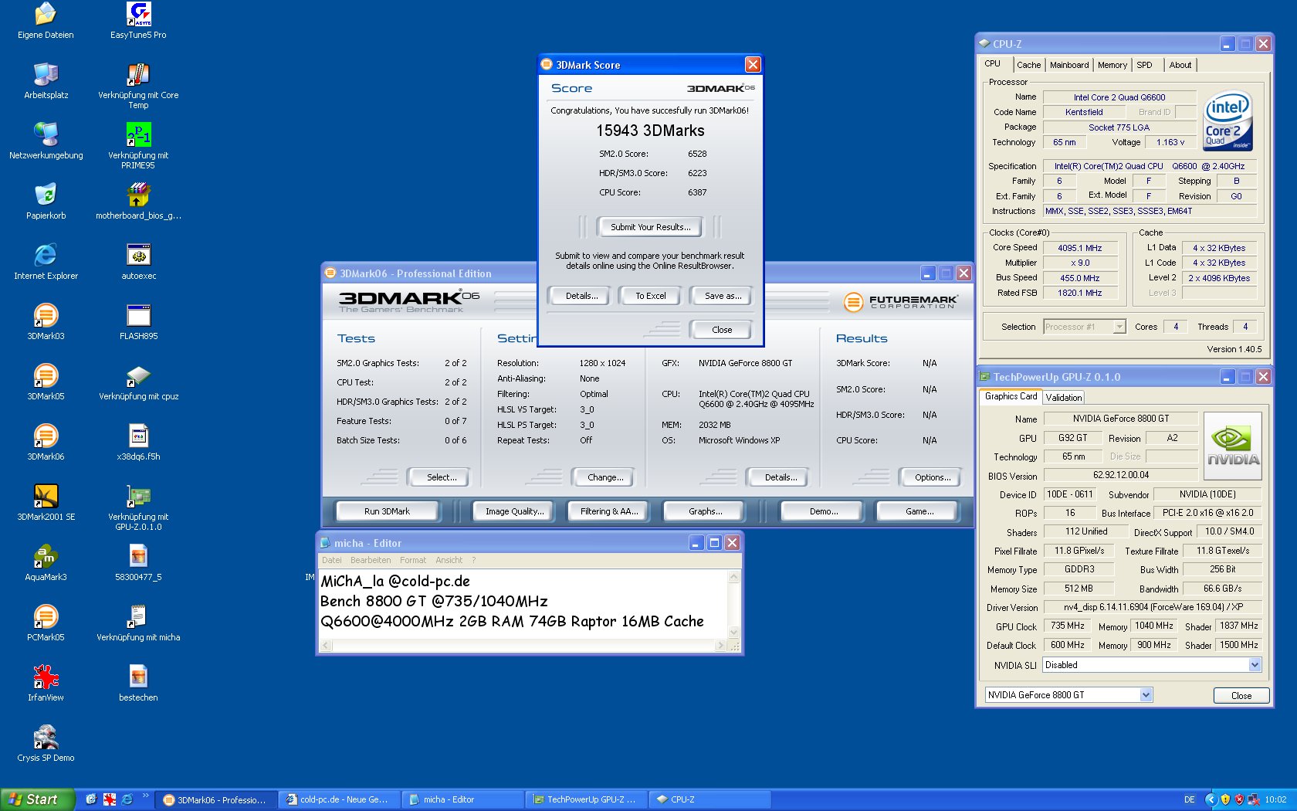1297x811 pixels.
Task: Select the IrfanView desktop icon
Action: [46, 684]
